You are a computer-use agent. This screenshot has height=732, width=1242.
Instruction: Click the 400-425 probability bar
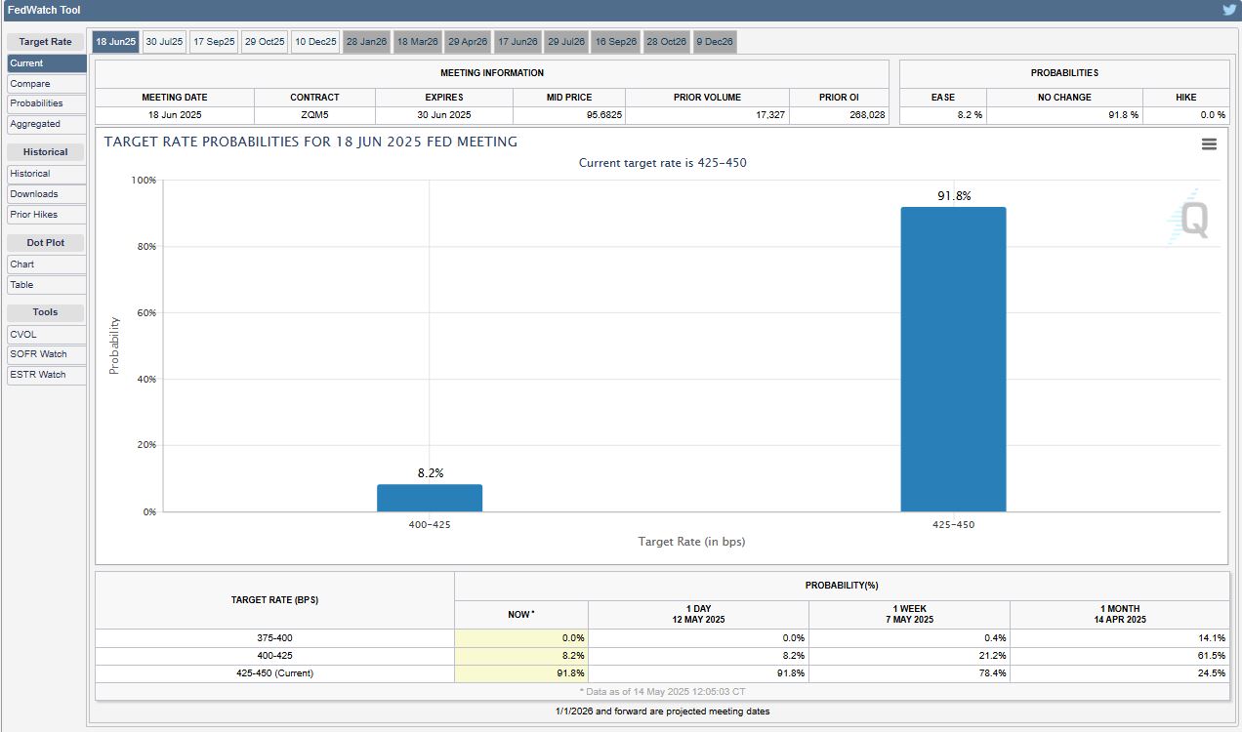430,498
